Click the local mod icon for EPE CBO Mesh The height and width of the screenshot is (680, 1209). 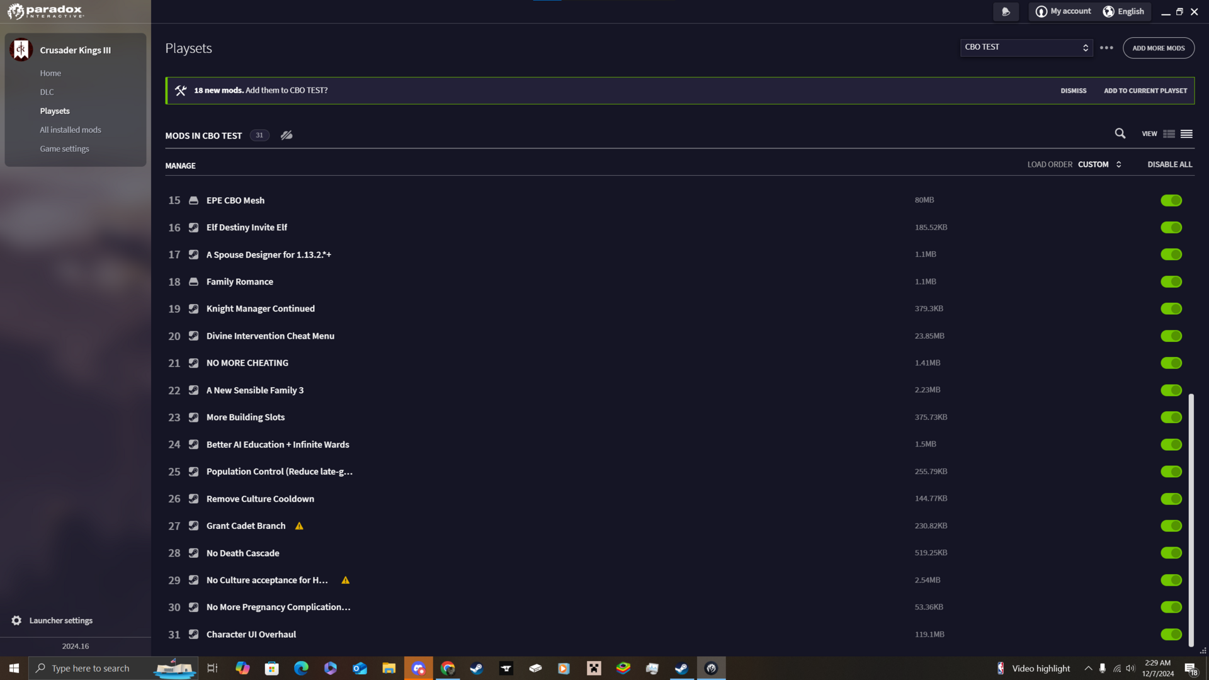click(x=194, y=200)
